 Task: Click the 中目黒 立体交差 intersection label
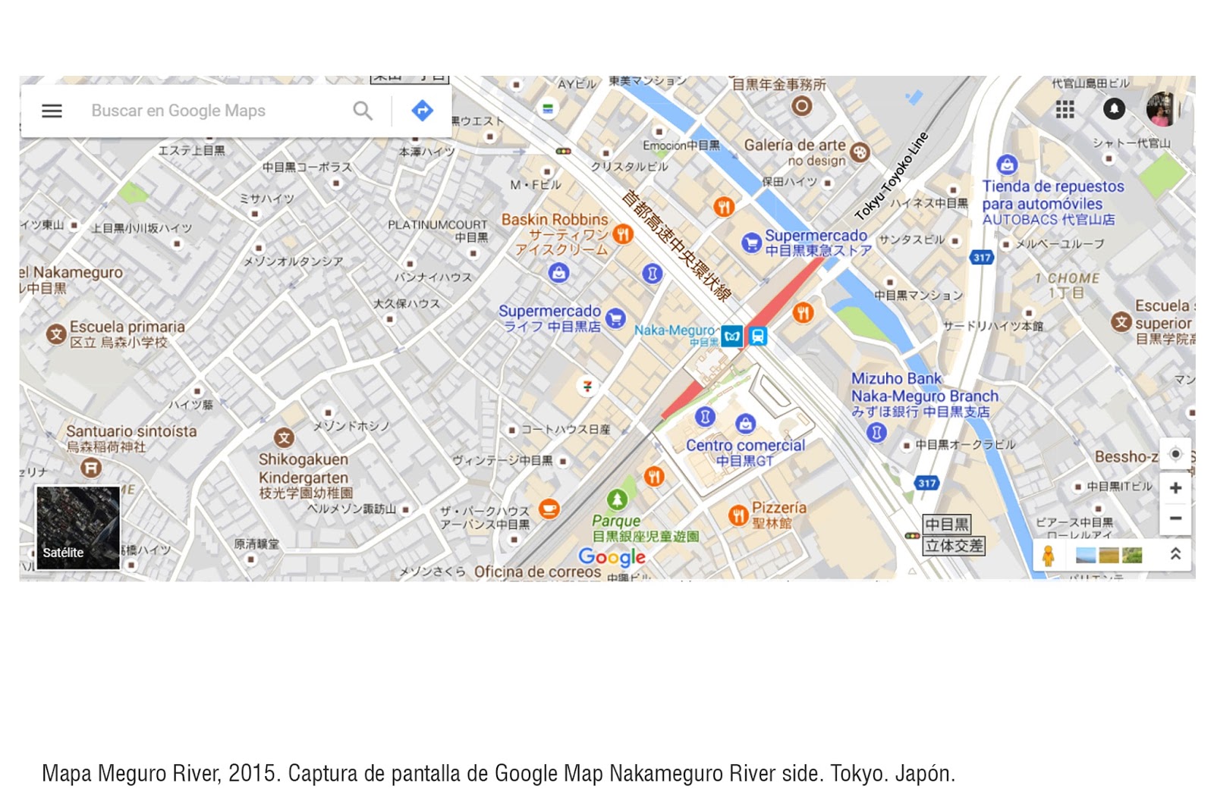(954, 534)
